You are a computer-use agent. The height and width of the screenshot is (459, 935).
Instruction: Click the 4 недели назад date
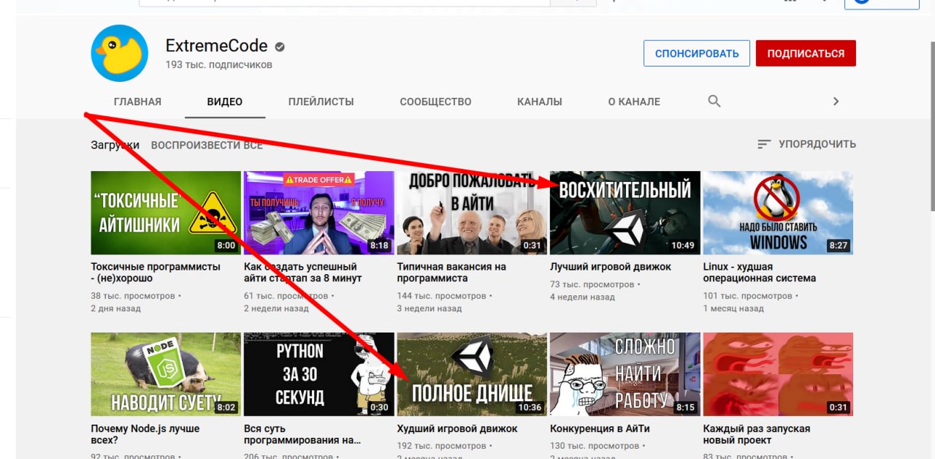[x=583, y=297]
